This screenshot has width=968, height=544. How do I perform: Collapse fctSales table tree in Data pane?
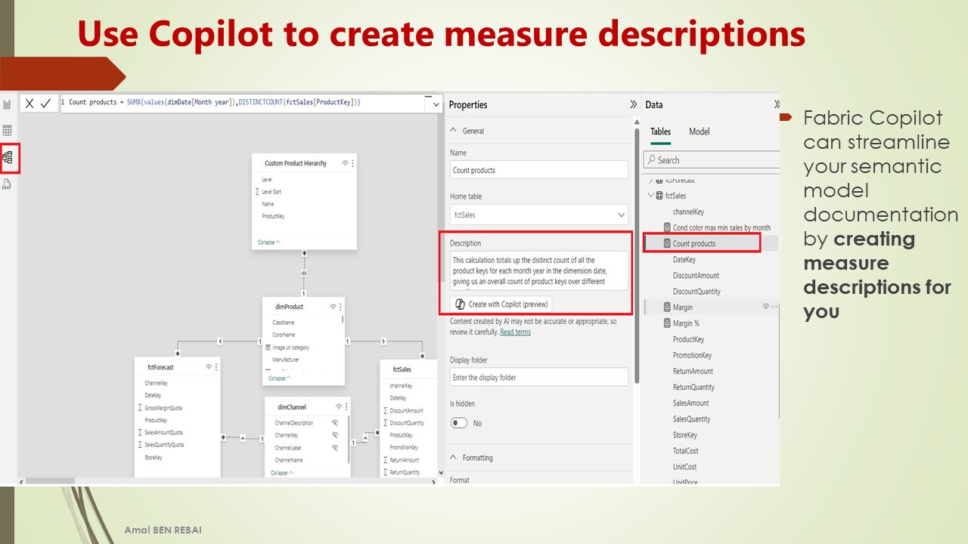click(x=650, y=196)
